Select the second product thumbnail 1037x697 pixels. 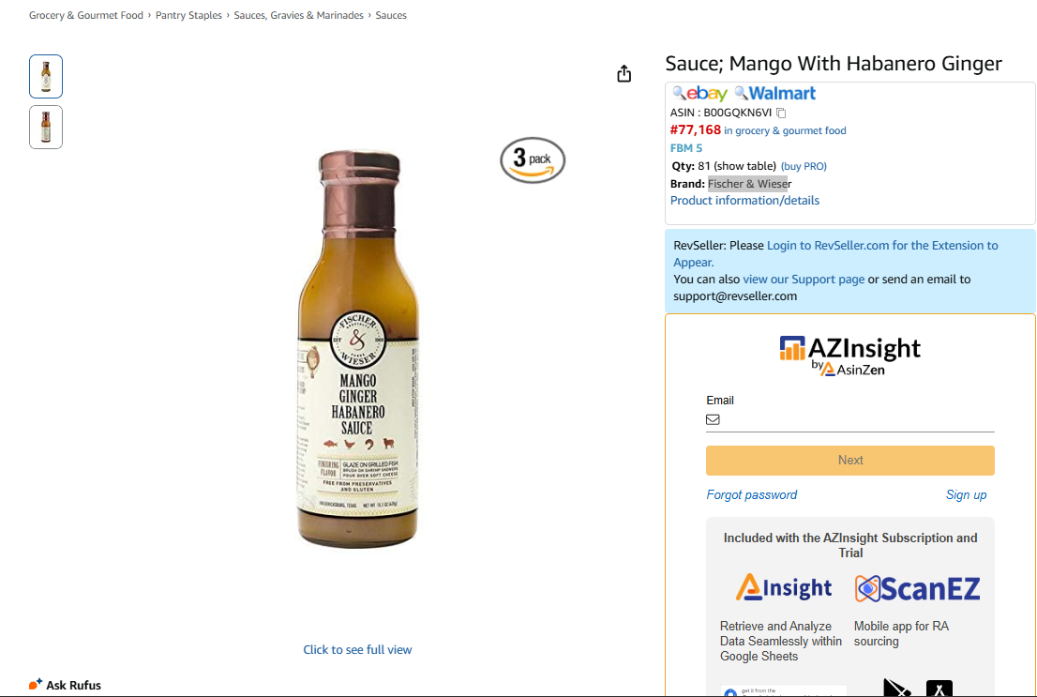coord(46,127)
